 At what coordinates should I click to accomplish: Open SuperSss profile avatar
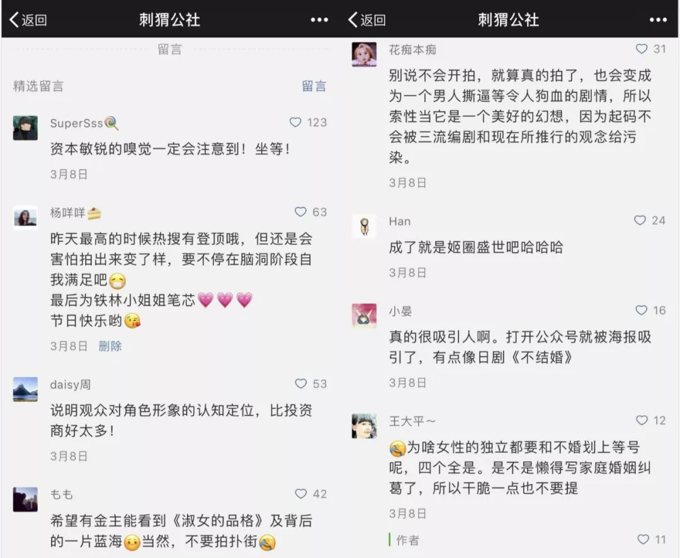pos(25,128)
